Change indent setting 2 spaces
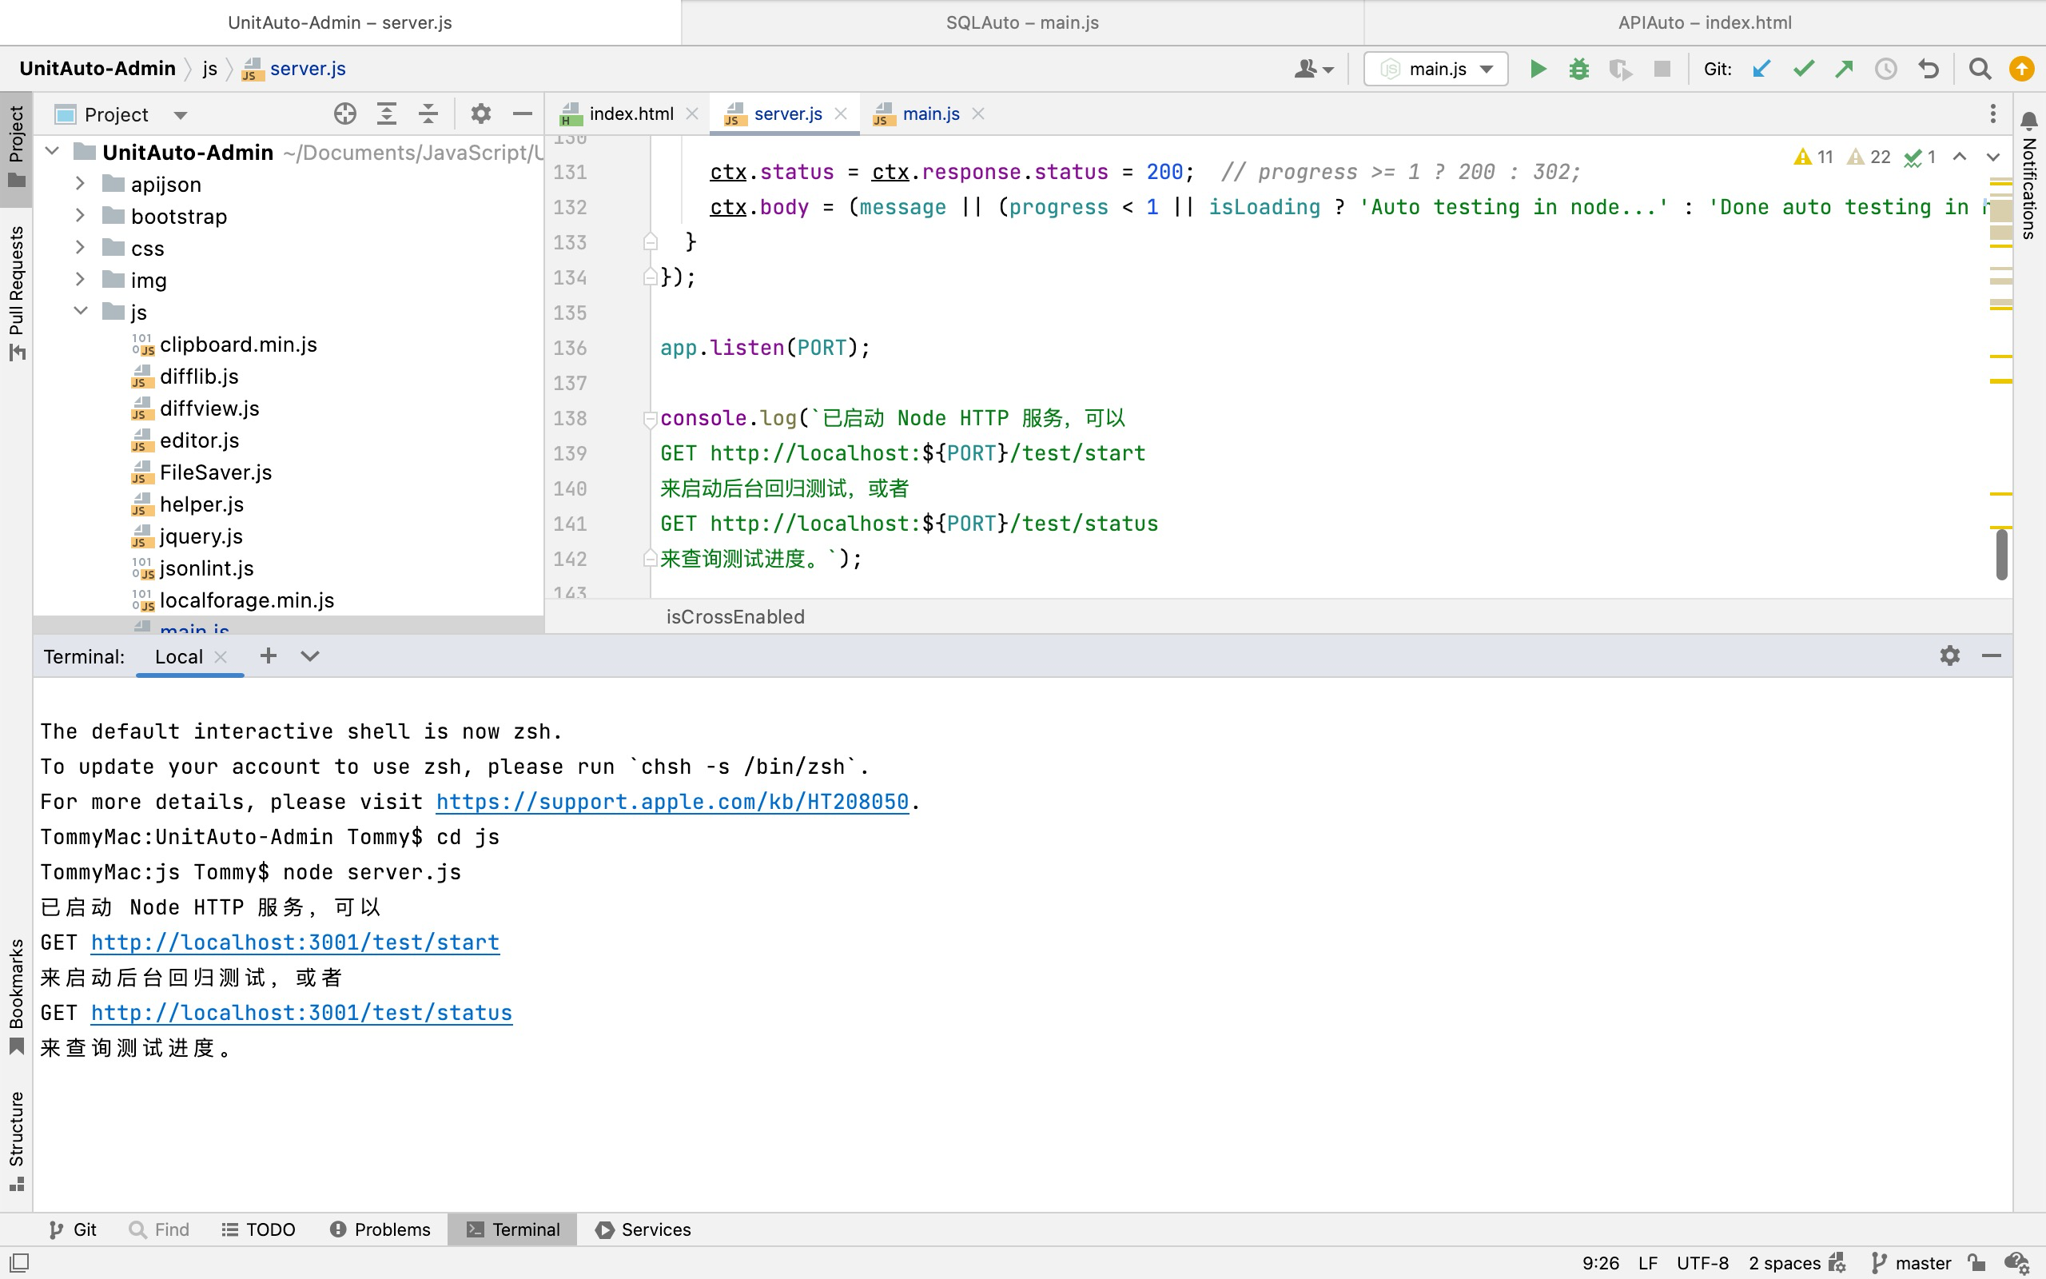 (1784, 1263)
